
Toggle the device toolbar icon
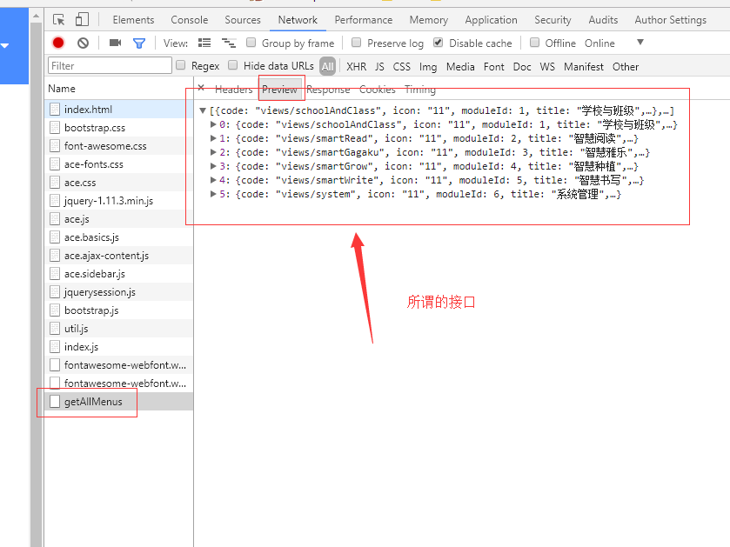[x=82, y=19]
